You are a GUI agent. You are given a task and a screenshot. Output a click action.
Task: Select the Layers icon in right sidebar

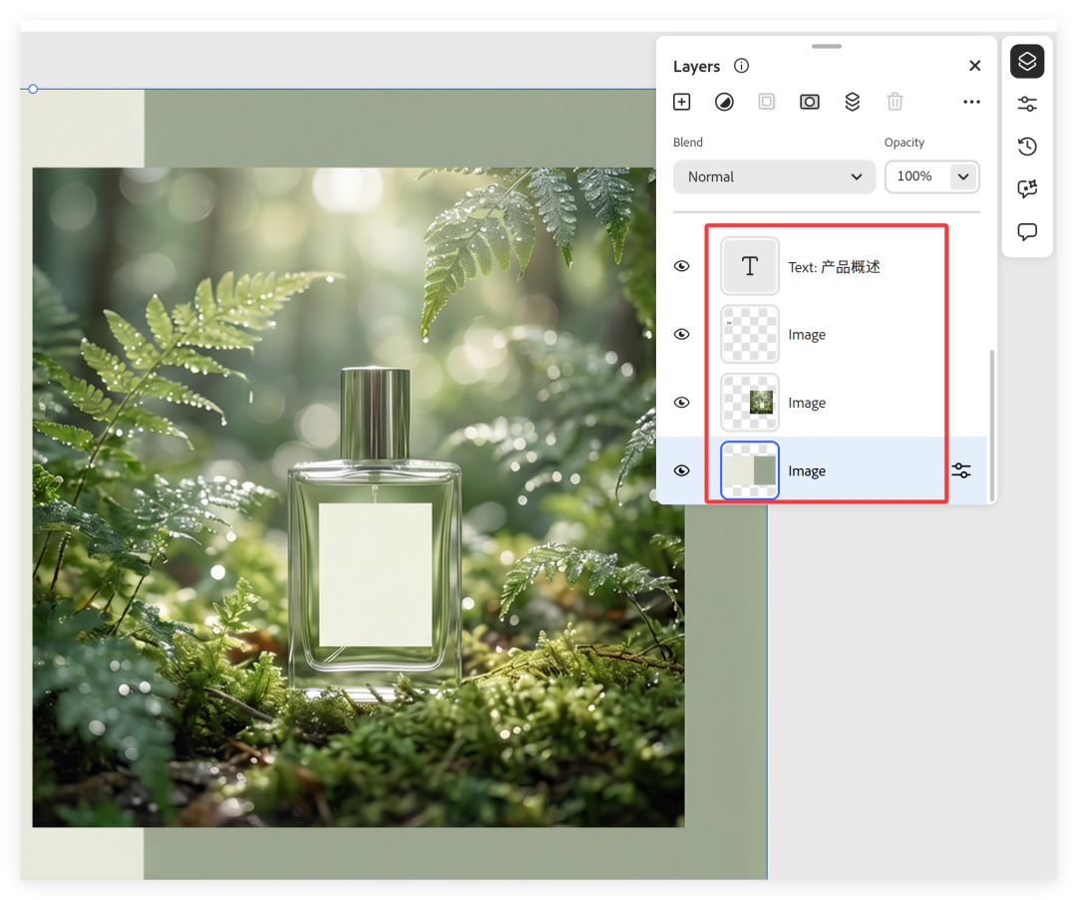click(x=1027, y=62)
